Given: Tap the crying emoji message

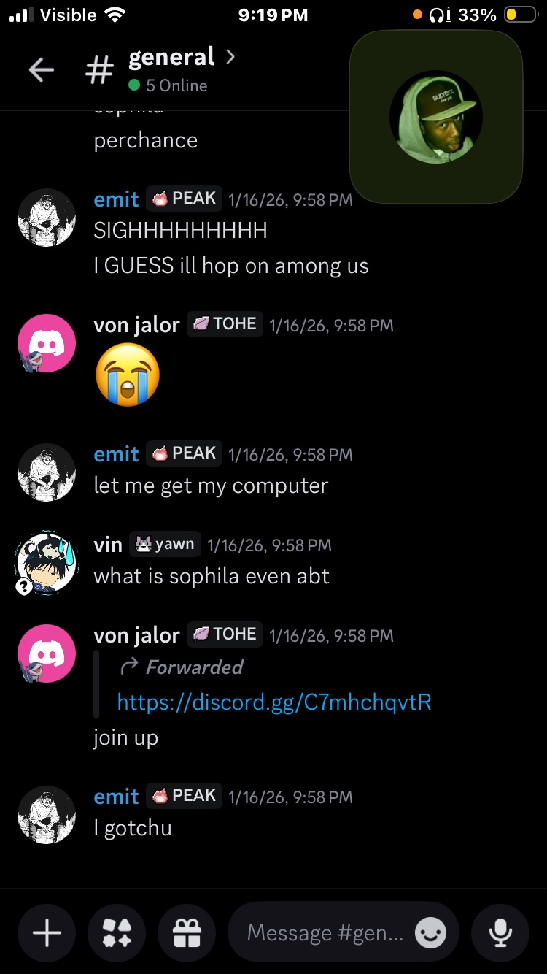Looking at the screenshot, I should coord(128,375).
